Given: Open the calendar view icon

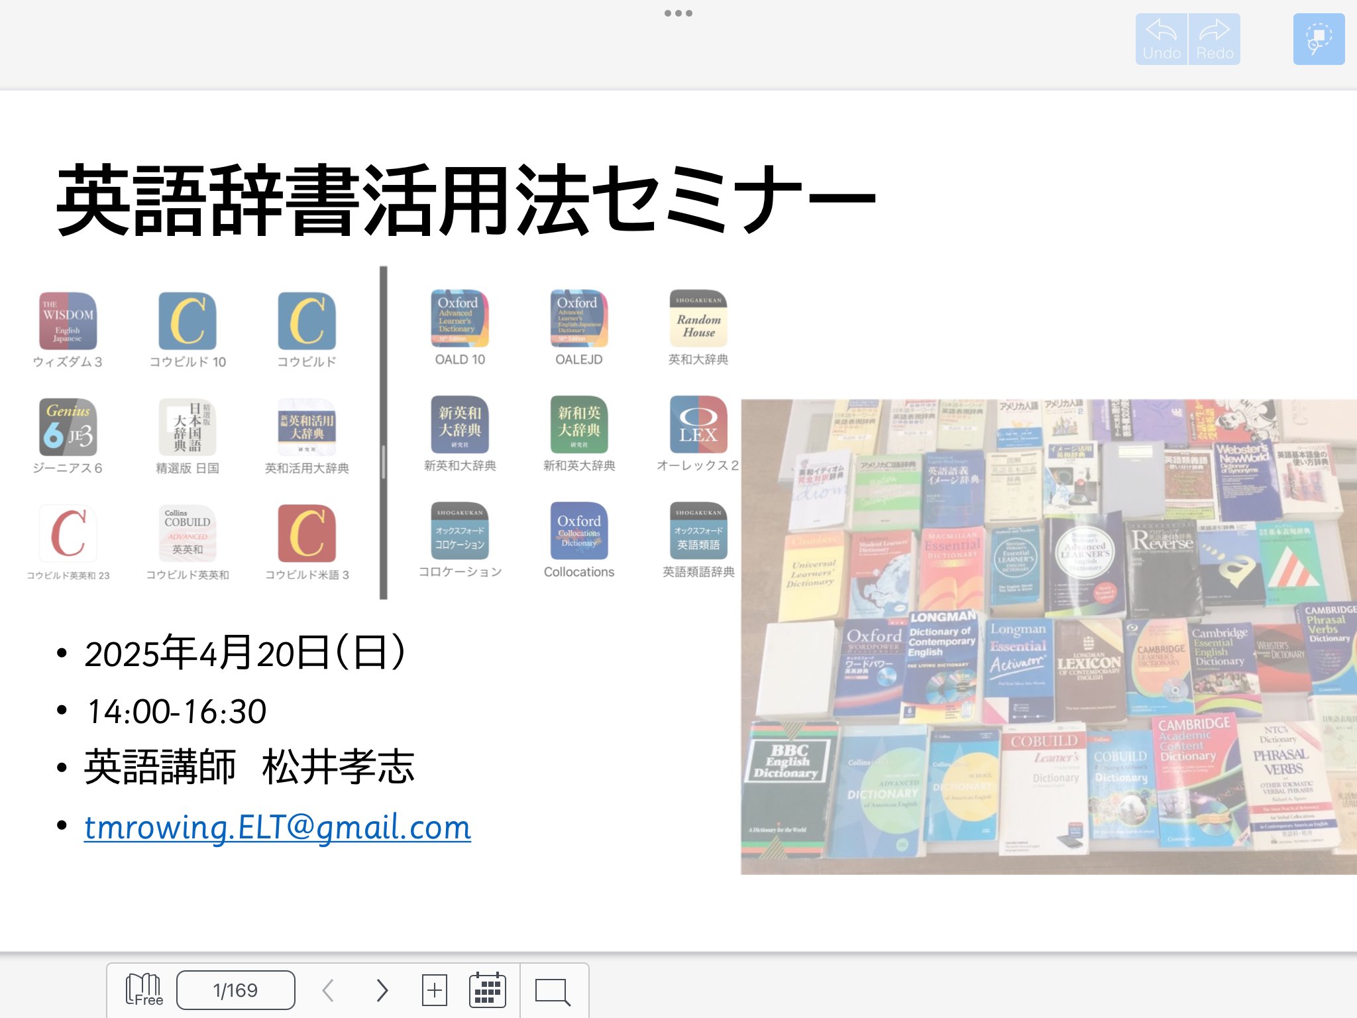Looking at the screenshot, I should pos(488,990).
